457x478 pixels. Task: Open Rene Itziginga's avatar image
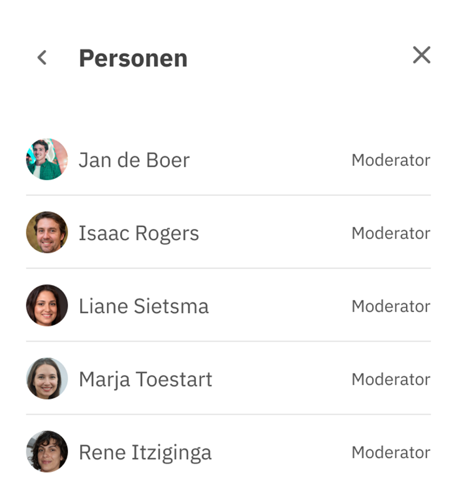coord(47,452)
